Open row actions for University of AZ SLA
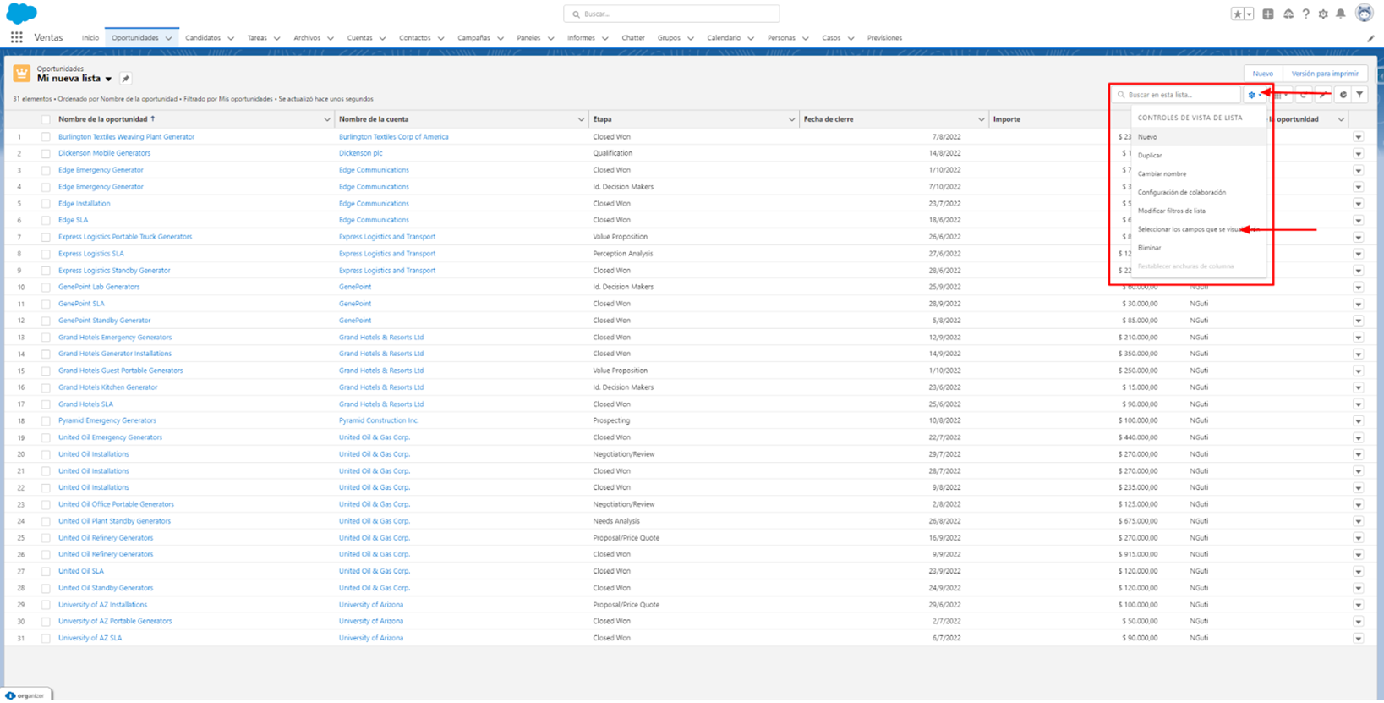 point(1358,639)
